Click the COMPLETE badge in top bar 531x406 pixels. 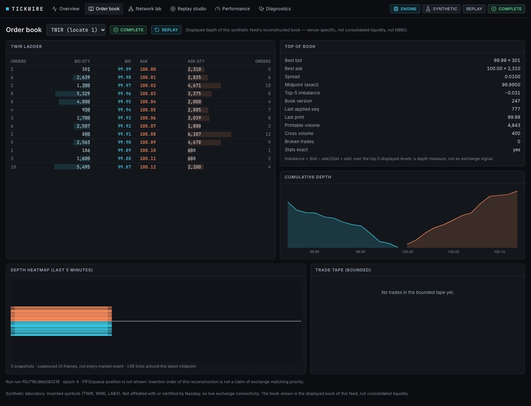coord(507,9)
